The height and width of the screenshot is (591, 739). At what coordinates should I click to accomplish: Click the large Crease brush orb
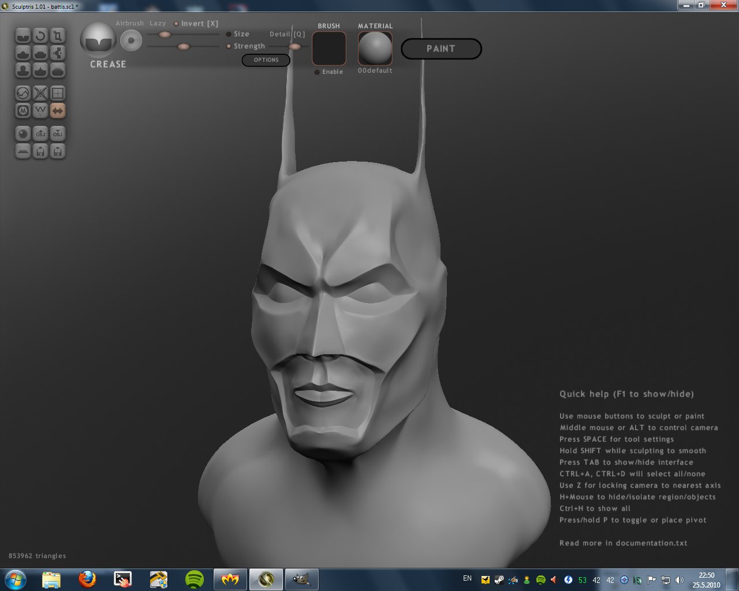coord(98,40)
